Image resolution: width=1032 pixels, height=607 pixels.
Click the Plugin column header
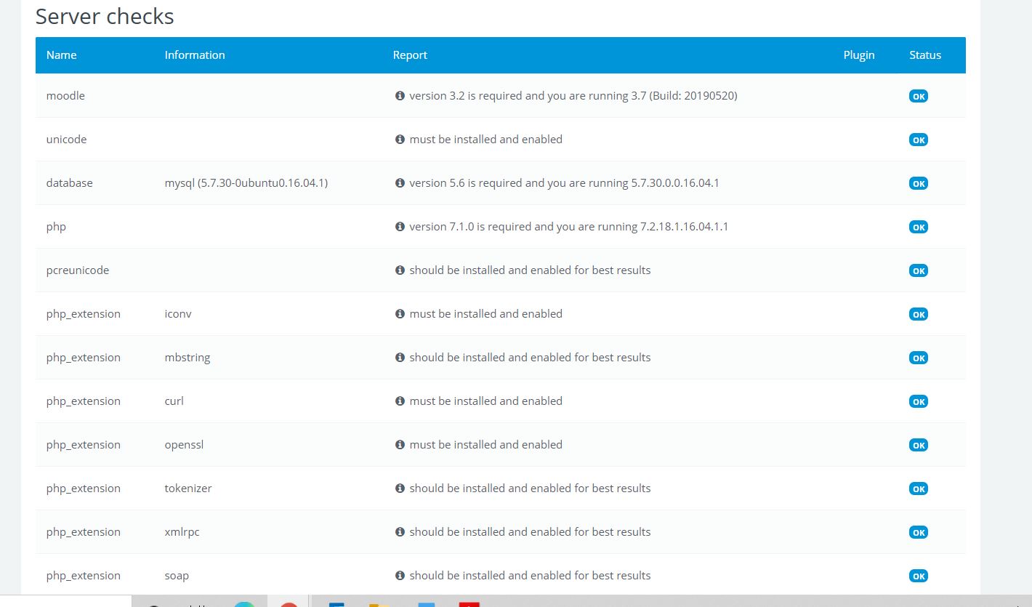click(x=859, y=55)
